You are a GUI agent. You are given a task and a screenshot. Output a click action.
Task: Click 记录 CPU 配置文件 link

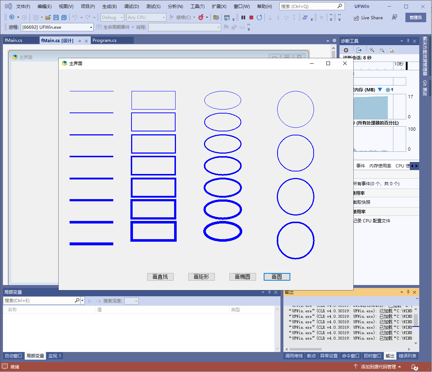372,221
